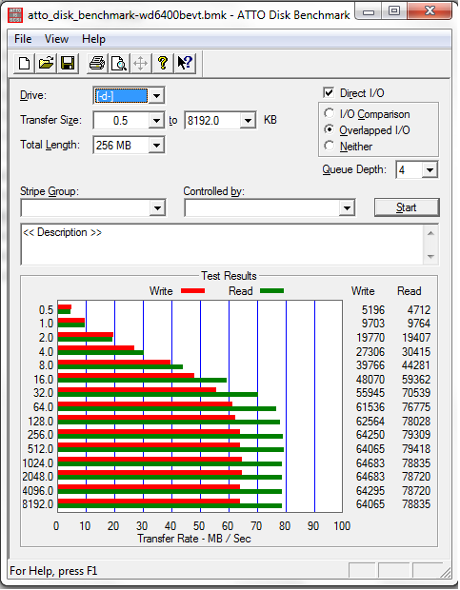Click the Total Length label
This screenshot has width=460, height=590.
[50, 145]
